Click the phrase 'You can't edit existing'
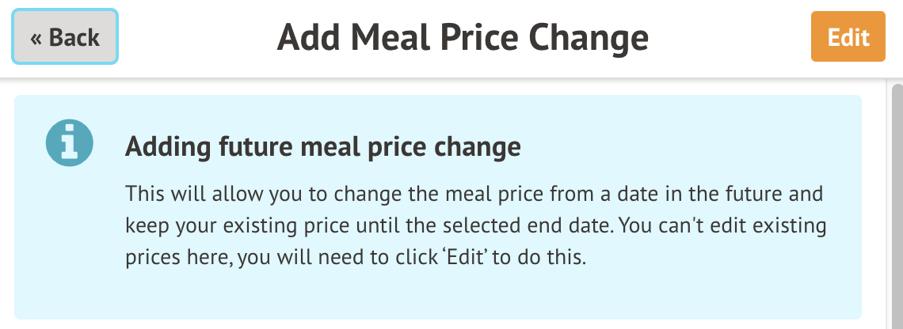Screen dimensions: 903x329 pyautogui.click(x=722, y=226)
